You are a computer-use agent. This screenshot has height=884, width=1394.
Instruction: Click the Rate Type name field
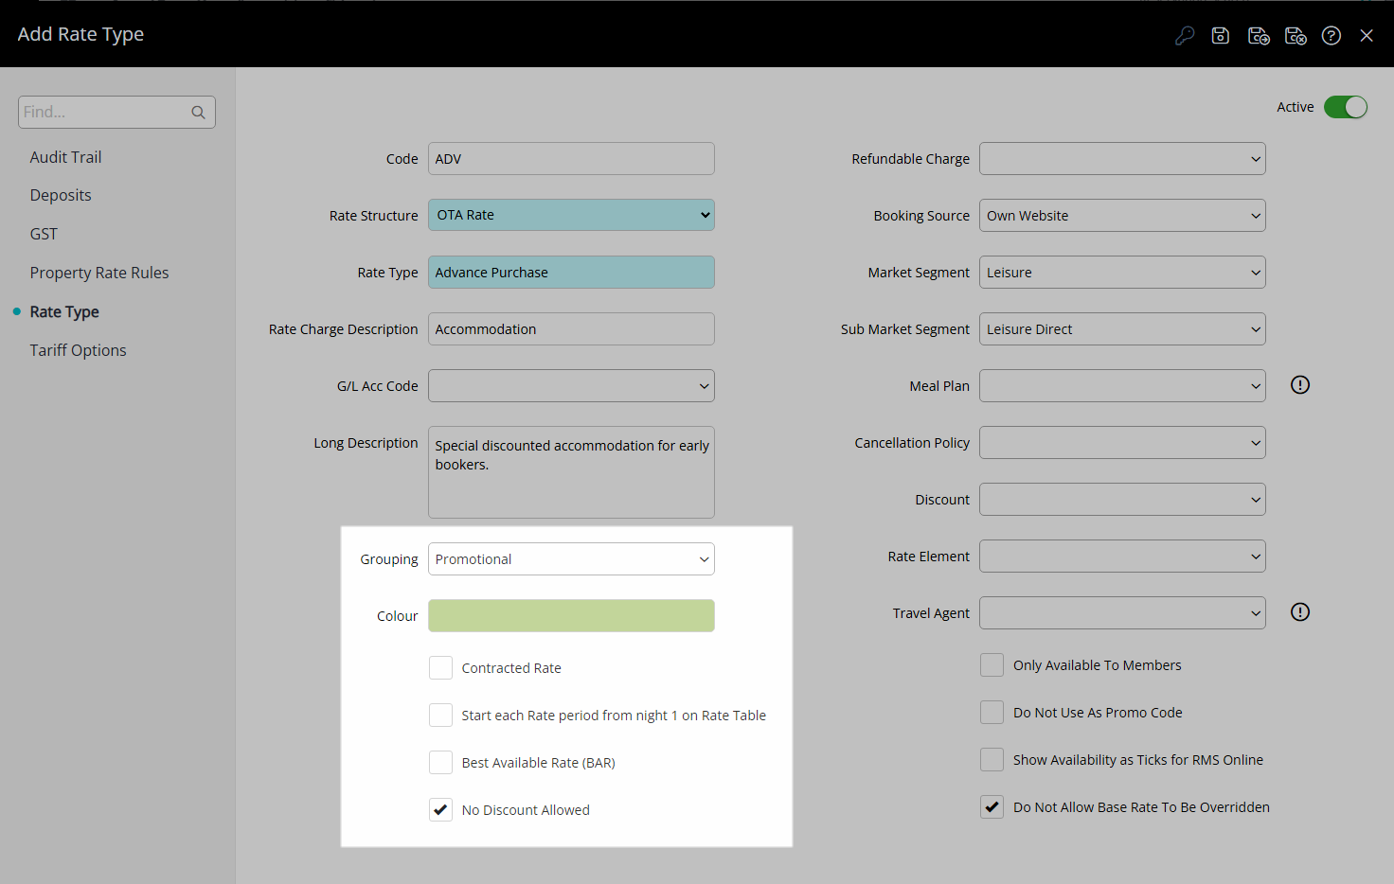(x=571, y=273)
